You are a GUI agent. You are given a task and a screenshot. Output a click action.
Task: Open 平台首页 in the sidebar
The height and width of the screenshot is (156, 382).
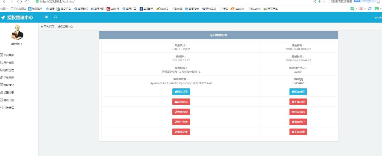tap(9, 55)
